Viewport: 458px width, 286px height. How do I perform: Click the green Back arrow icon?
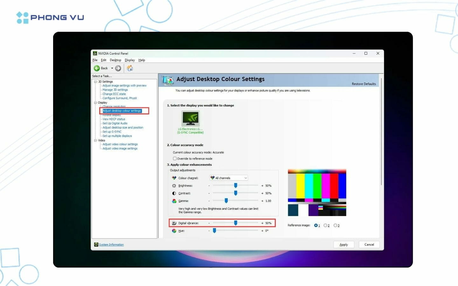tap(97, 68)
